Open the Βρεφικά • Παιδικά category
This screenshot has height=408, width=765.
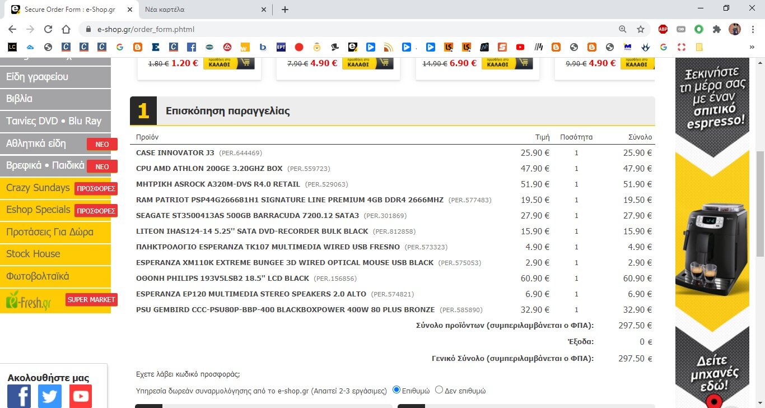55,165
